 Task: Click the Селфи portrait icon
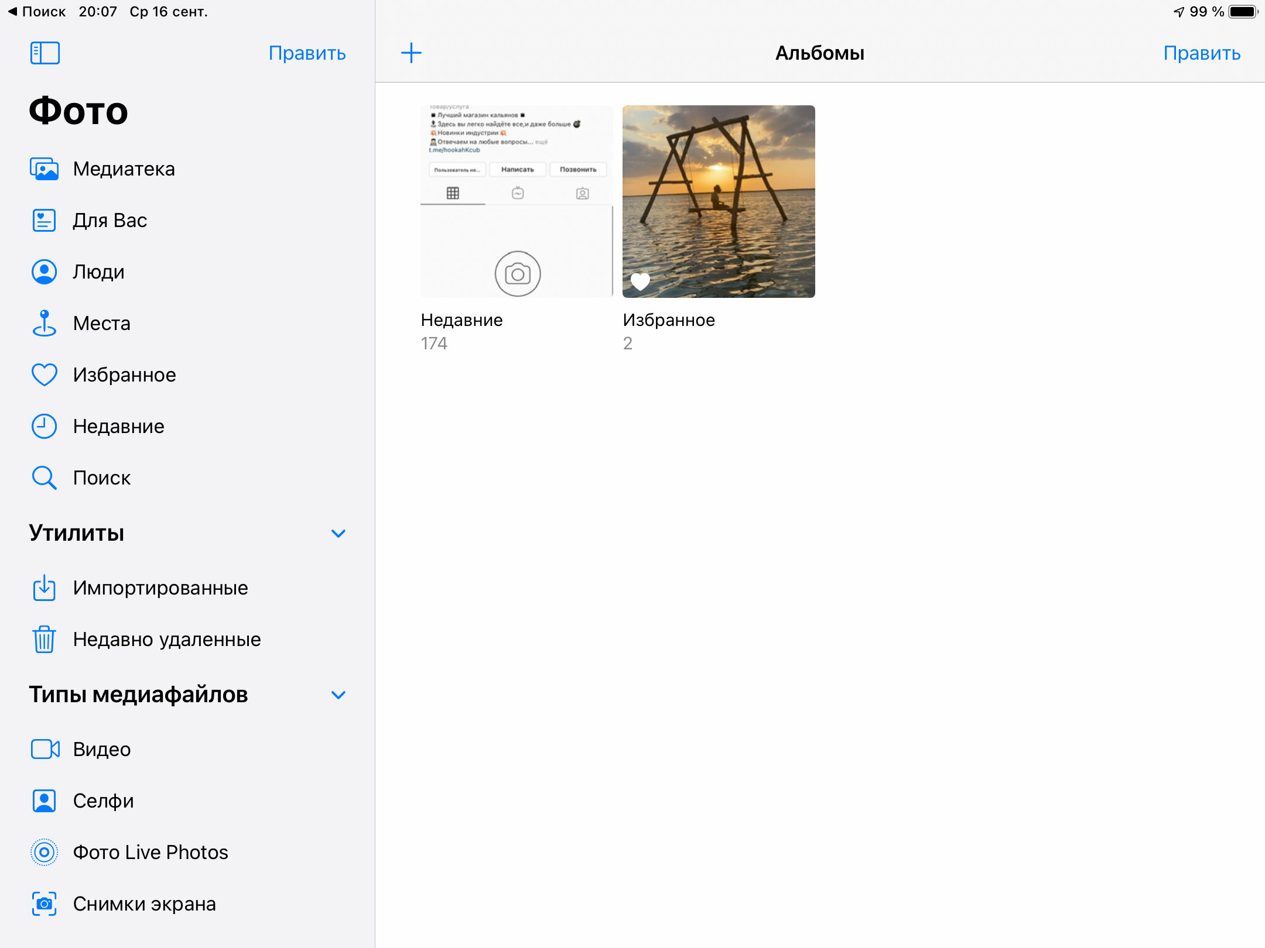tap(44, 801)
